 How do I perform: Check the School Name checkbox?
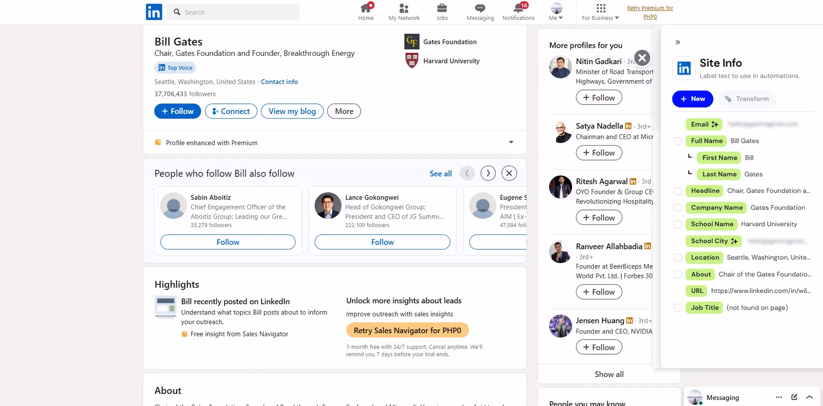678,224
